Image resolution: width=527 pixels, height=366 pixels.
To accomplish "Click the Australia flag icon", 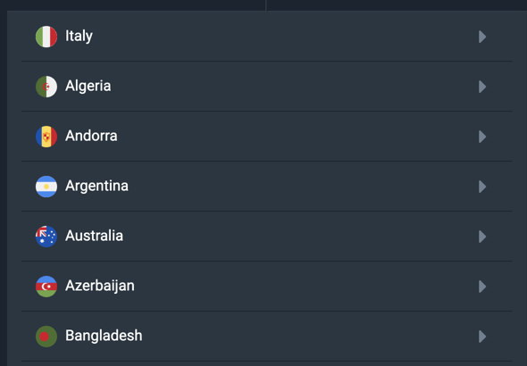I will point(46,237).
